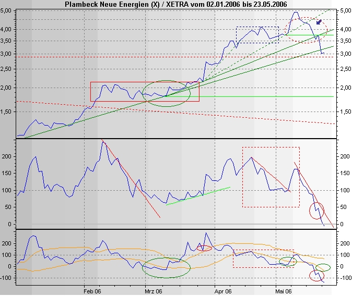Click the "150" label on the right indicator axis
This screenshot has height=296, width=352.
[345, 173]
